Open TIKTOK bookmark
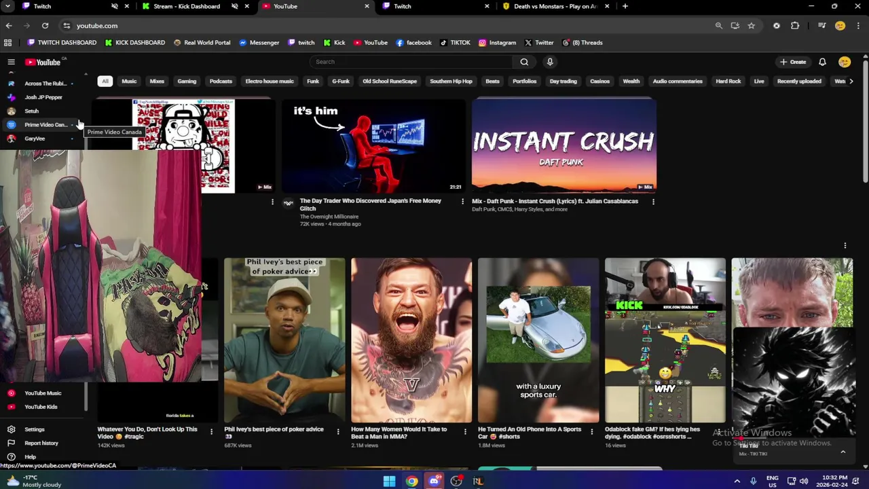869x489 pixels. click(x=455, y=43)
